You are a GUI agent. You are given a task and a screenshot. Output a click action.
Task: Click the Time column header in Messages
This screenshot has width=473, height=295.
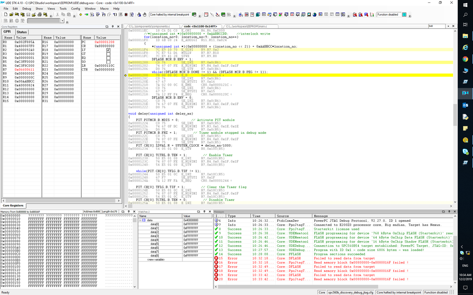click(263, 216)
